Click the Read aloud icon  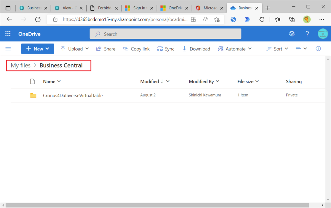[205, 19]
